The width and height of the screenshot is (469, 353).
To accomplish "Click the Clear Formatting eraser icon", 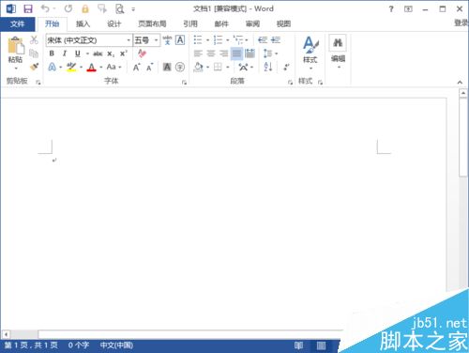I will coord(143,54).
